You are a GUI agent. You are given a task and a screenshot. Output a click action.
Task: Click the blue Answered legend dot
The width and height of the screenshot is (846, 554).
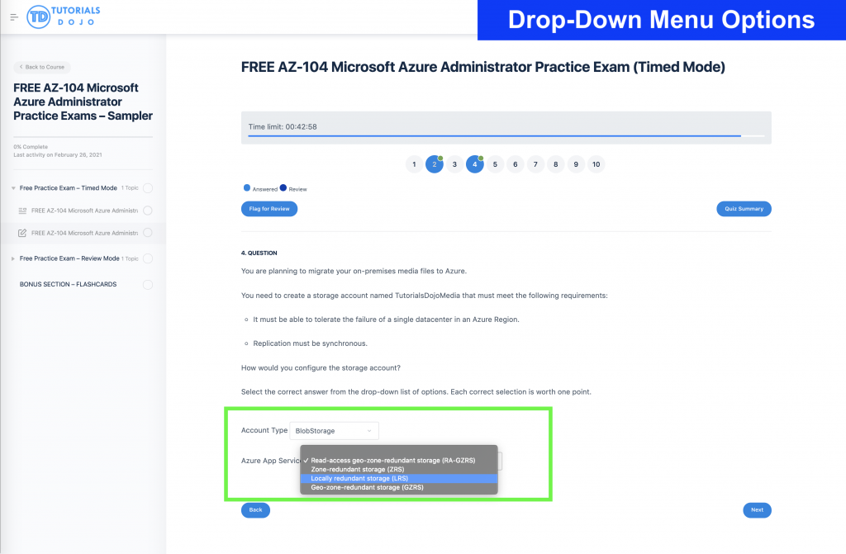click(x=247, y=188)
